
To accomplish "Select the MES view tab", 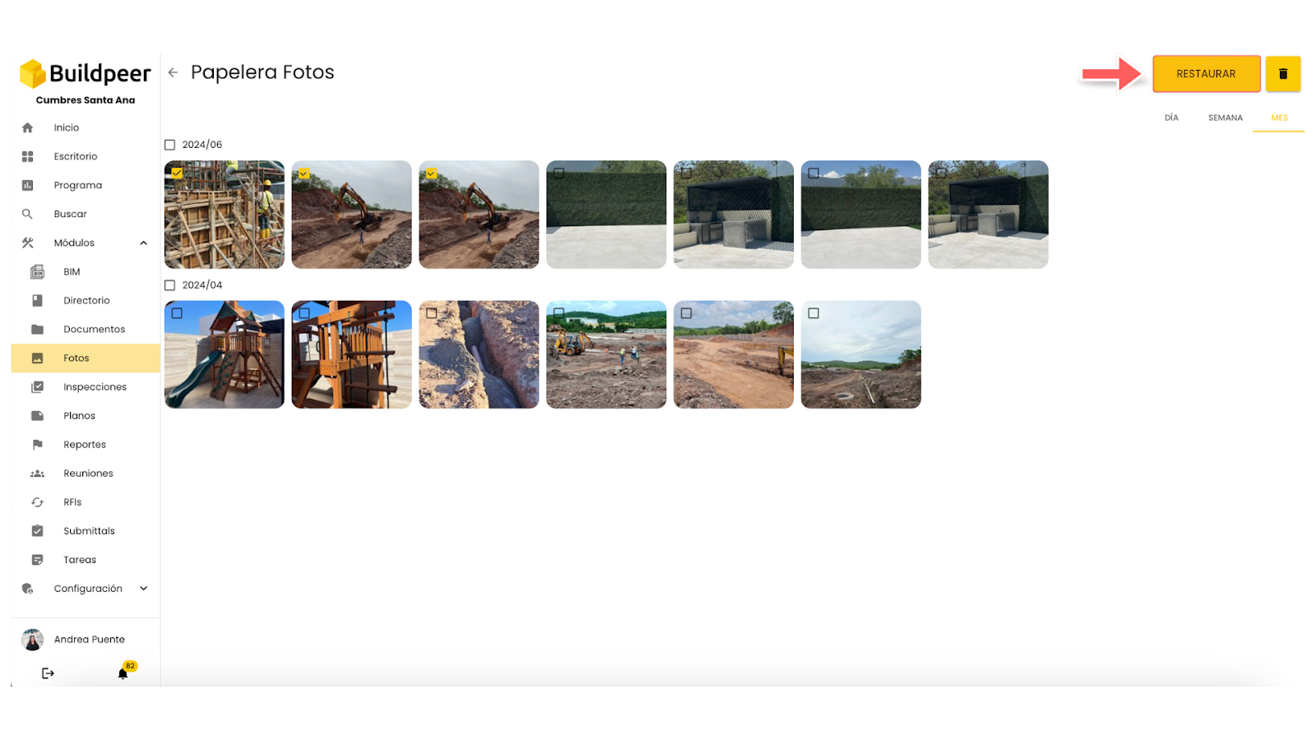I will [1279, 118].
